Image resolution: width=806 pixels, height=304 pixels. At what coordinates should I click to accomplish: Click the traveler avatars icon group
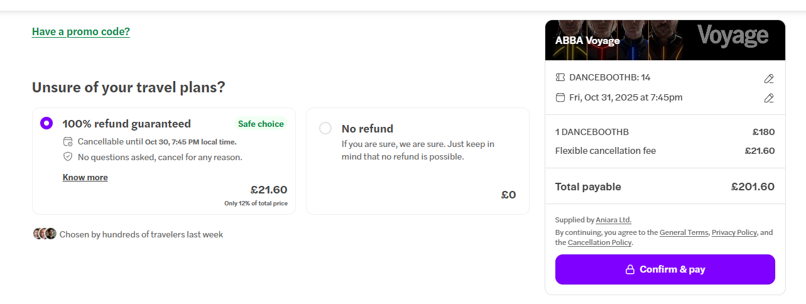click(x=45, y=234)
